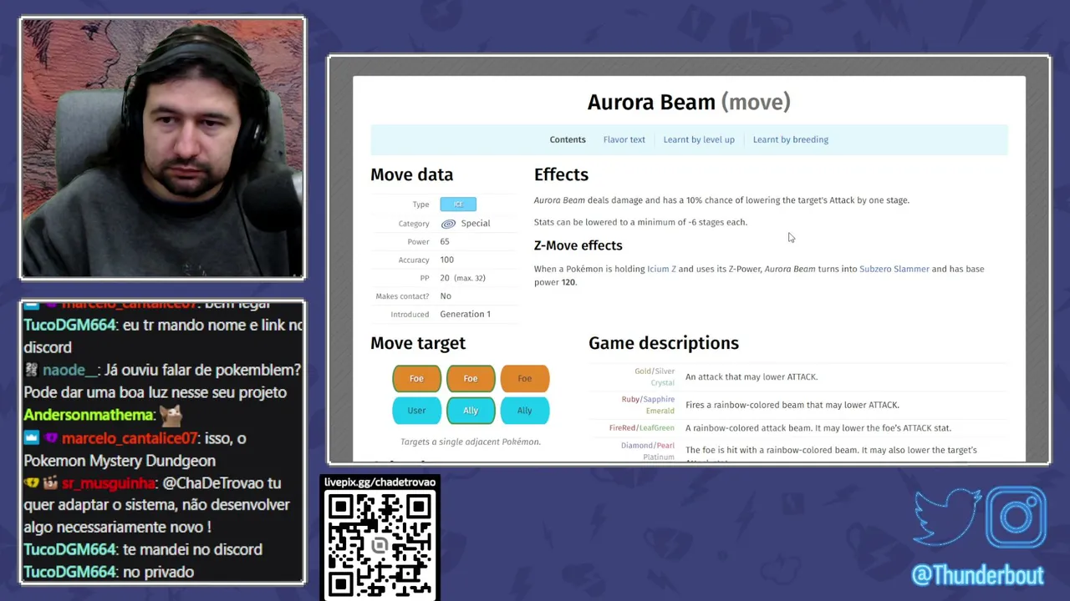
Task: Click the FireRed/LeafGreen game label
Action: click(x=642, y=428)
